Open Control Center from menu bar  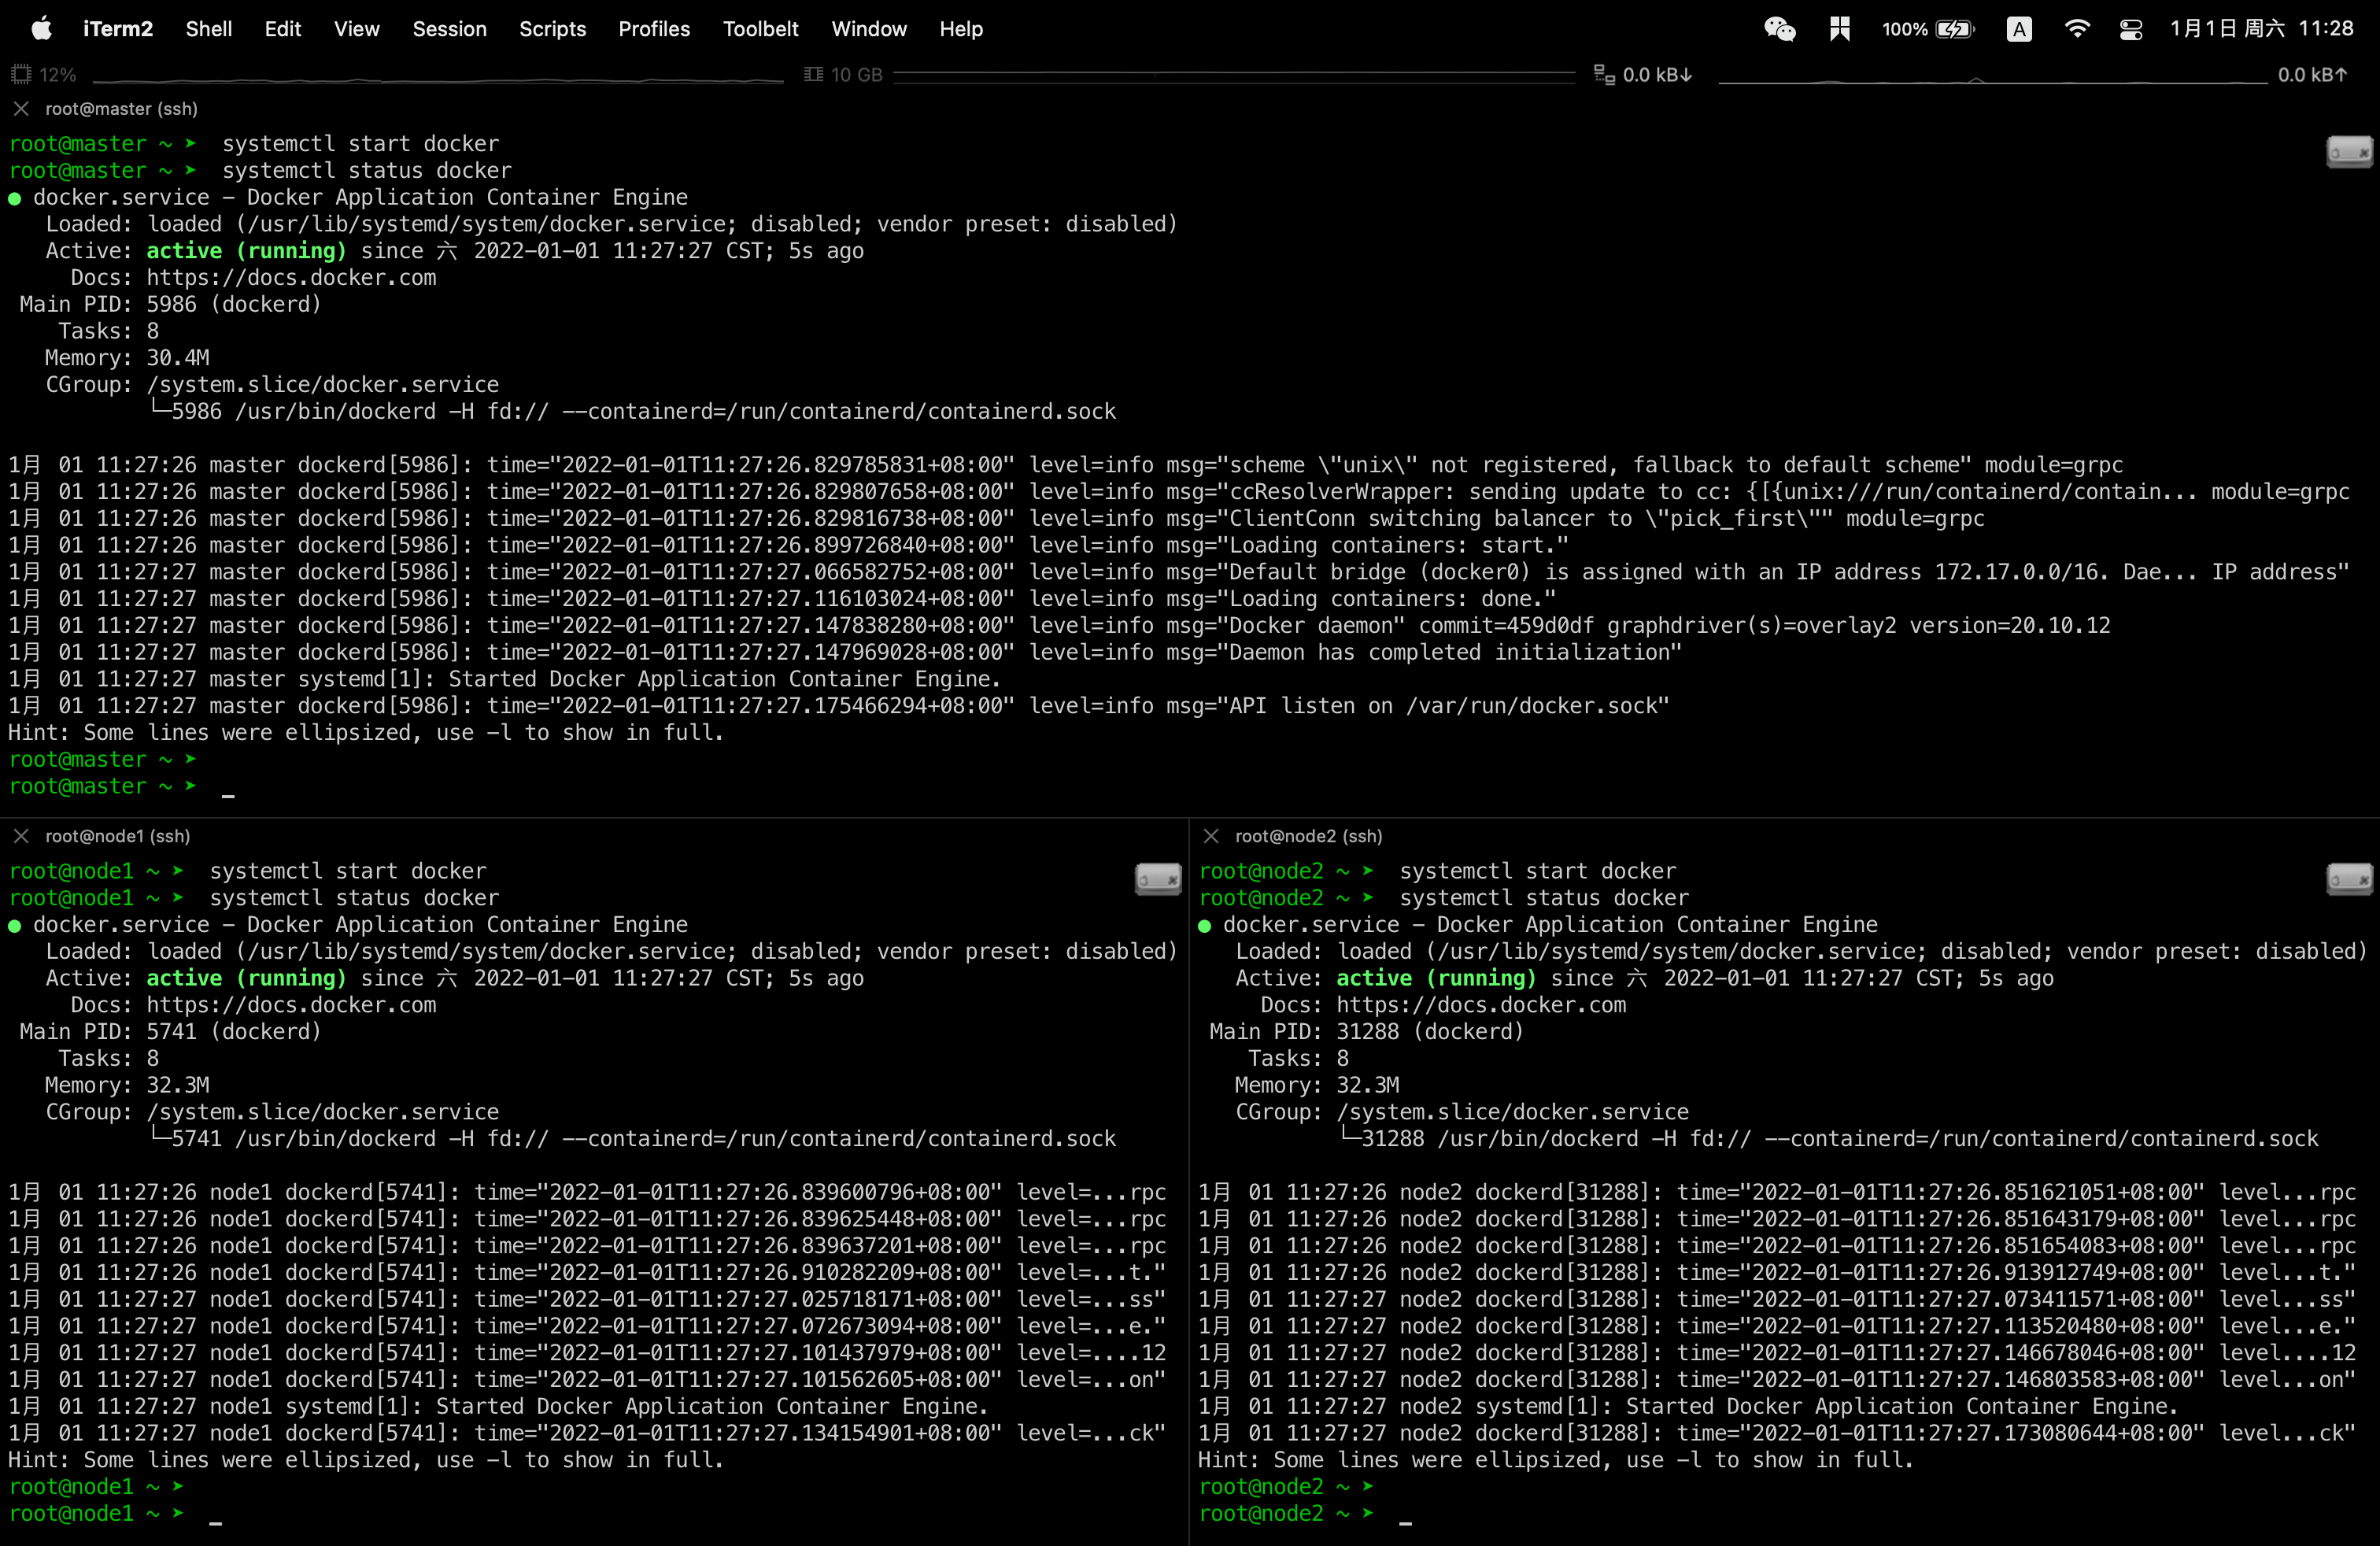click(2131, 29)
